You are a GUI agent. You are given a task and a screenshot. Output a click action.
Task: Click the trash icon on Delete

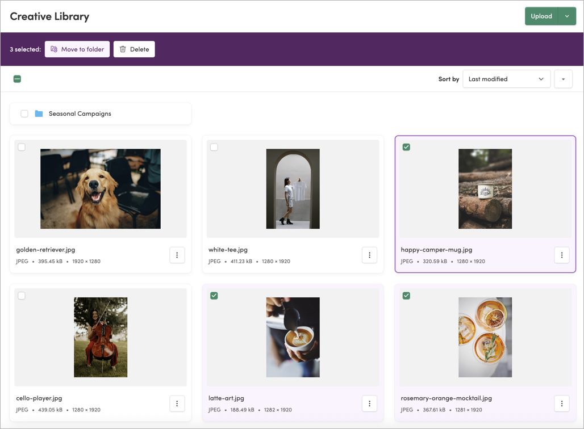123,49
